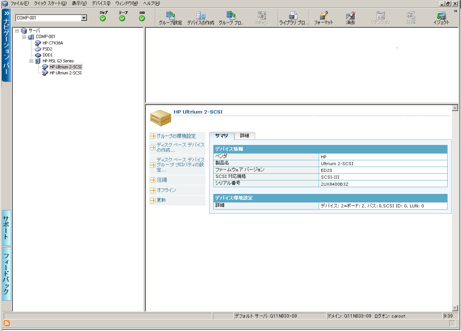Viewport: 461px width, 331px height.
Task: Click the サーバ root server icon
Action: pos(24,31)
